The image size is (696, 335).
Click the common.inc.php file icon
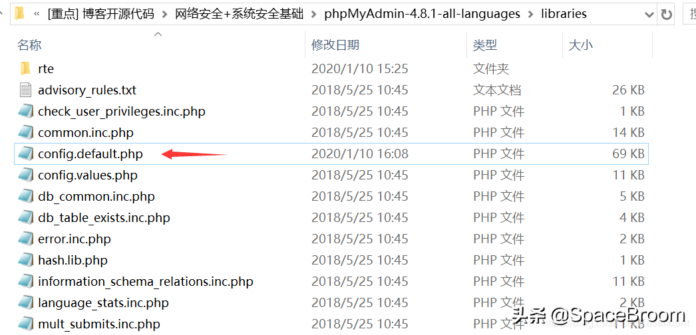point(26,132)
